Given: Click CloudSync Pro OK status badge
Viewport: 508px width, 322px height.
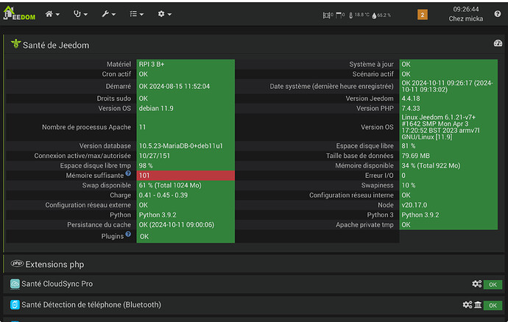Looking at the screenshot, I should [493, 285].
